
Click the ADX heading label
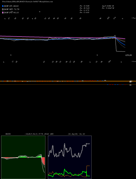52,134
